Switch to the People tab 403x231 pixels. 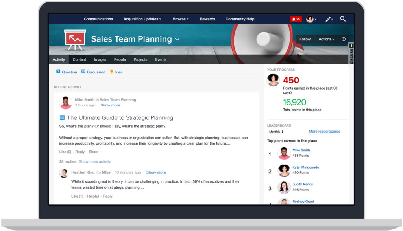pos(120,59)
